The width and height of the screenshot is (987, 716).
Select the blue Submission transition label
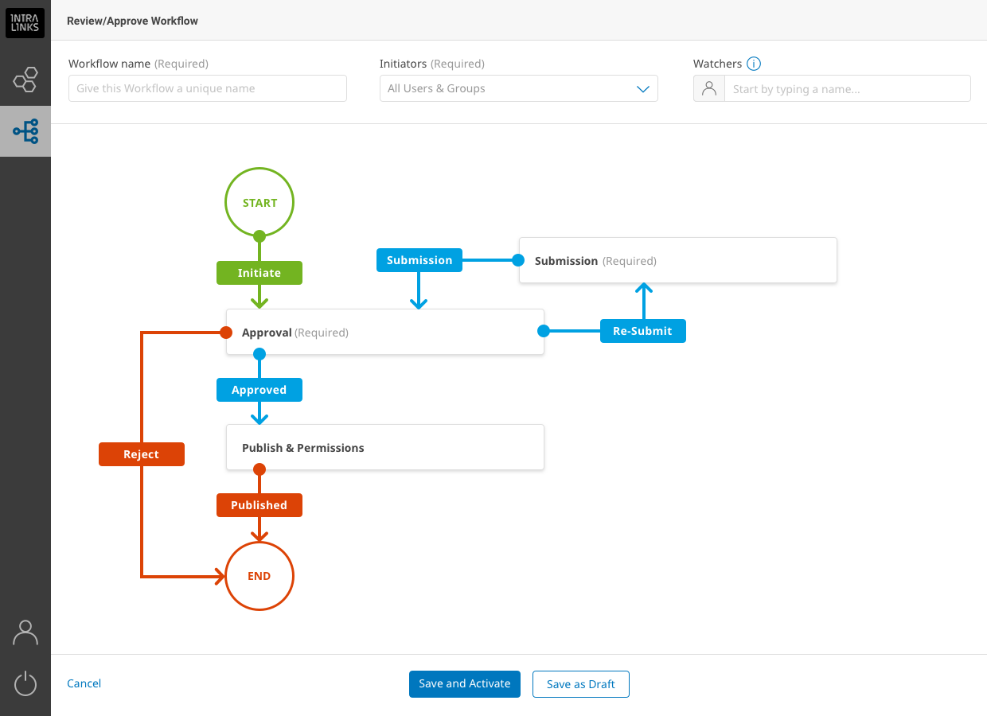(x=419, y=260)
